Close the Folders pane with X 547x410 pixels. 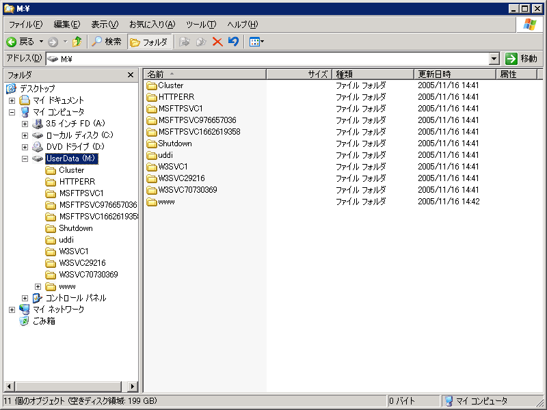pyautogui.click(x=131, y=74)
